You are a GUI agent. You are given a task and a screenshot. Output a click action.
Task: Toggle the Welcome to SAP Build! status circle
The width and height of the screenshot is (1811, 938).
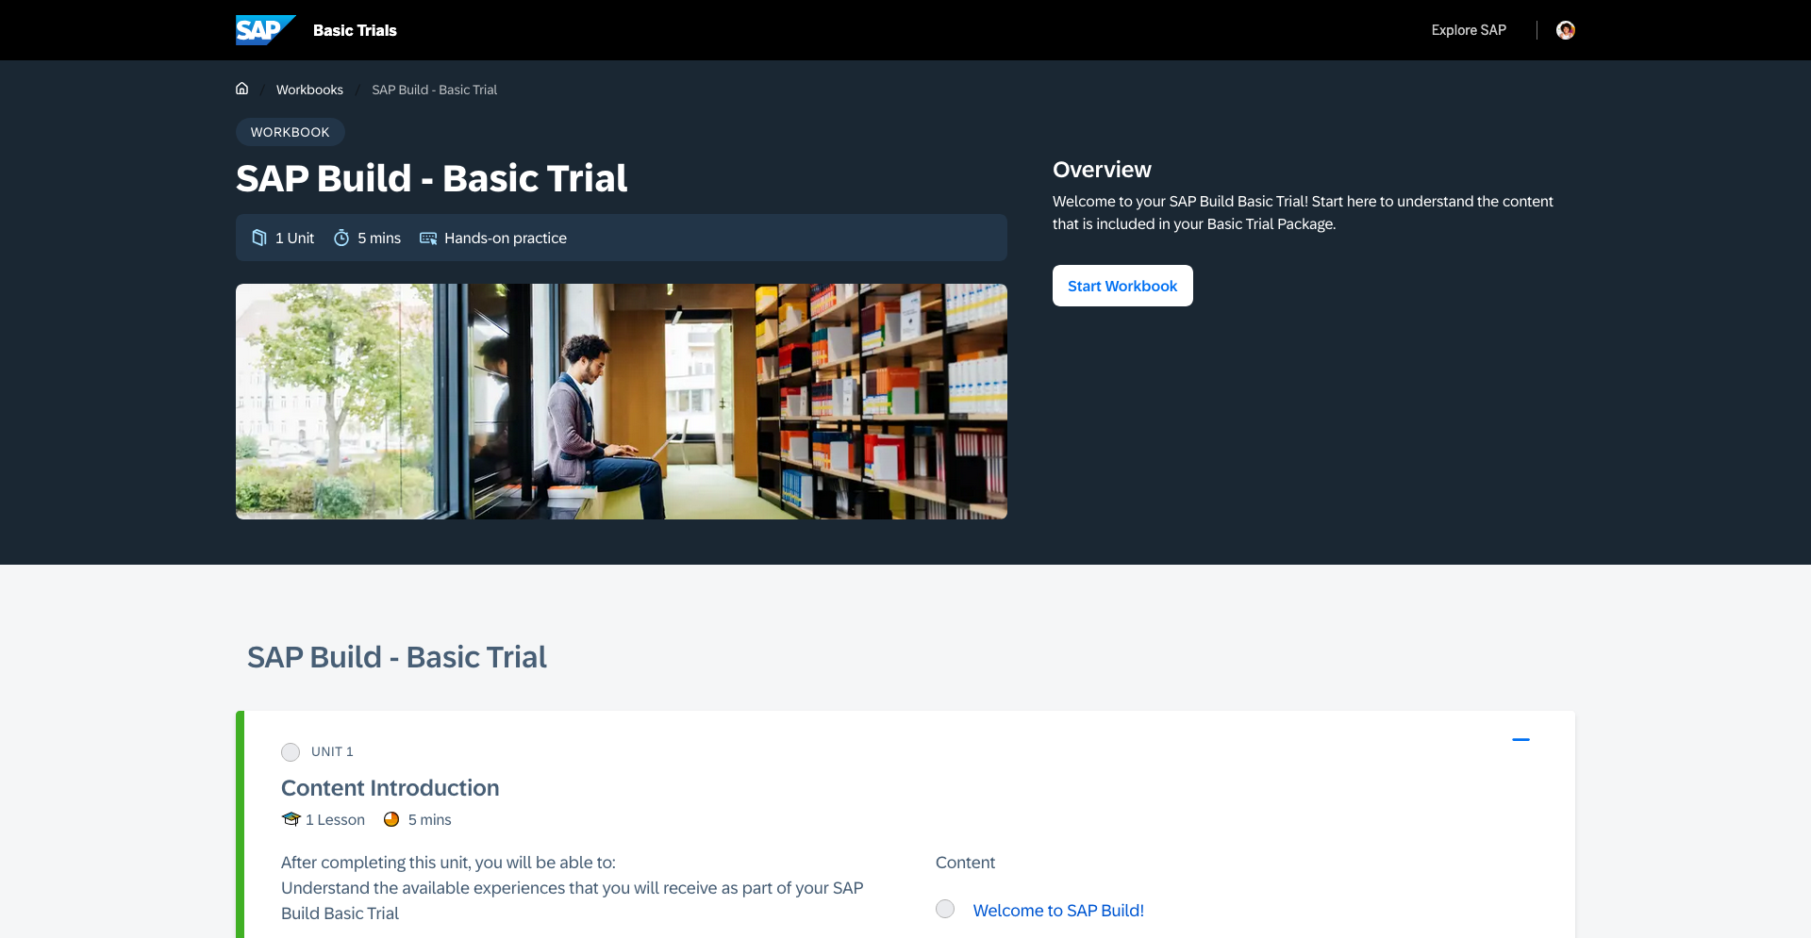945,909
